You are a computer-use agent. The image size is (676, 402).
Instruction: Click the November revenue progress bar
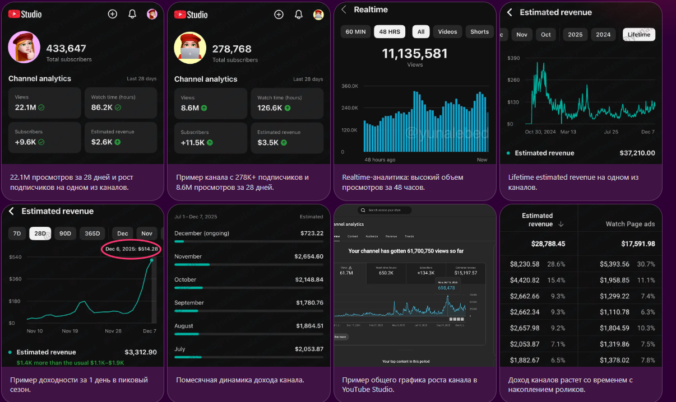[249, 264]
